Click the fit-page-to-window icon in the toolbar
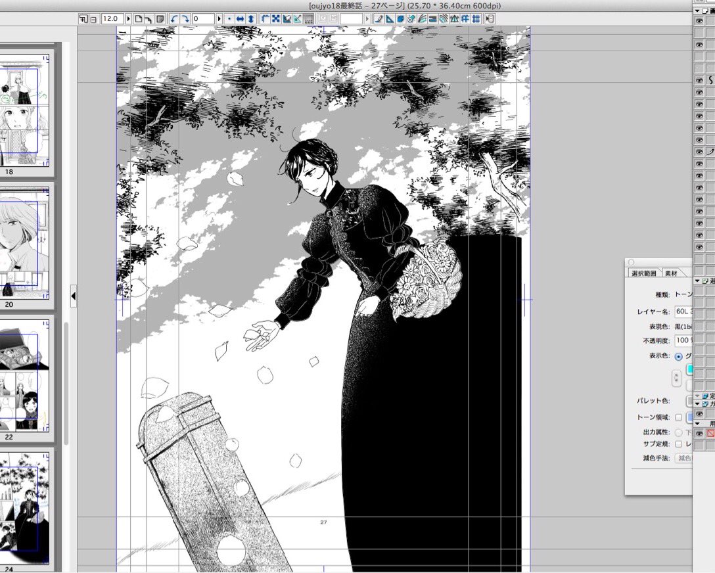 click(84, 18)
